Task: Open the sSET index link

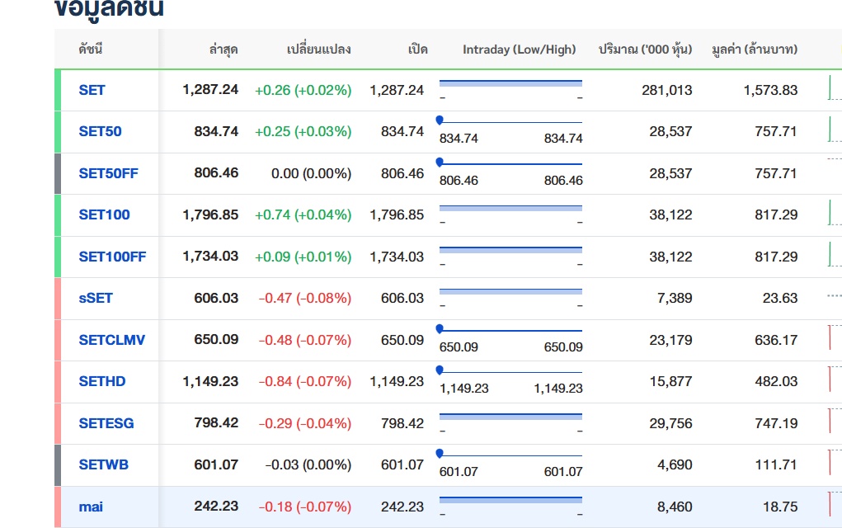Action: 96,298
